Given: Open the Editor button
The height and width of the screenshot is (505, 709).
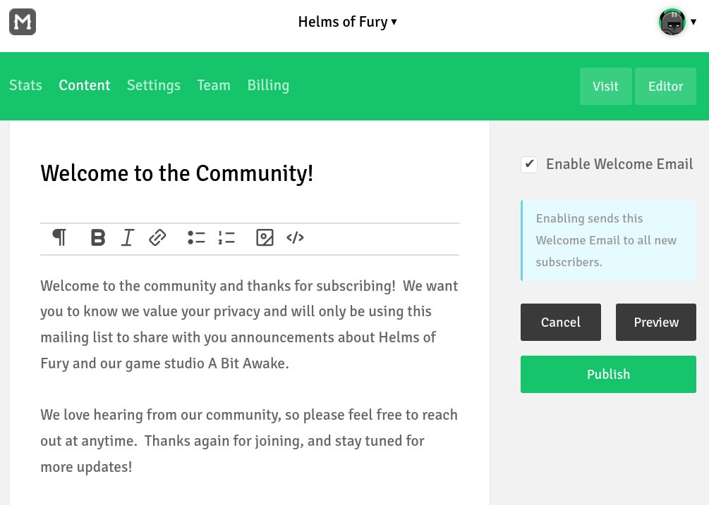Looking at the screenshot, I should coord(665,86).
